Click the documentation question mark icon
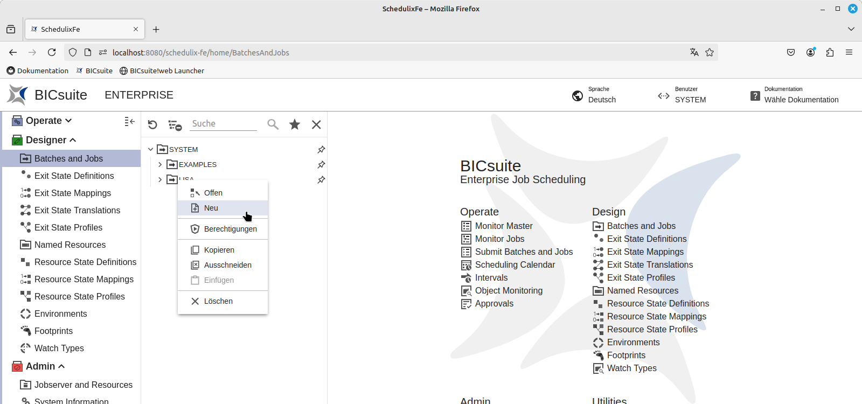Screen dimensions: 862x404 pos(755,96)
